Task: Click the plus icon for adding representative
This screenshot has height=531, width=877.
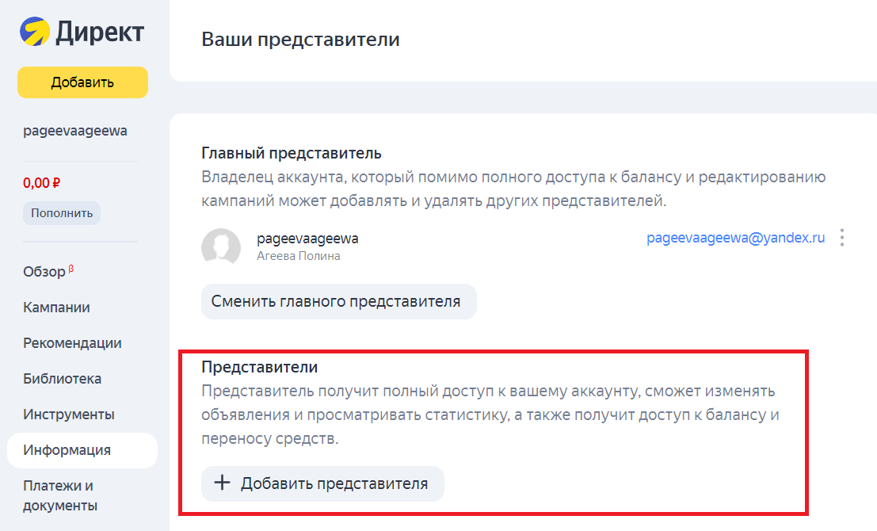Action: tap(223, 483)
